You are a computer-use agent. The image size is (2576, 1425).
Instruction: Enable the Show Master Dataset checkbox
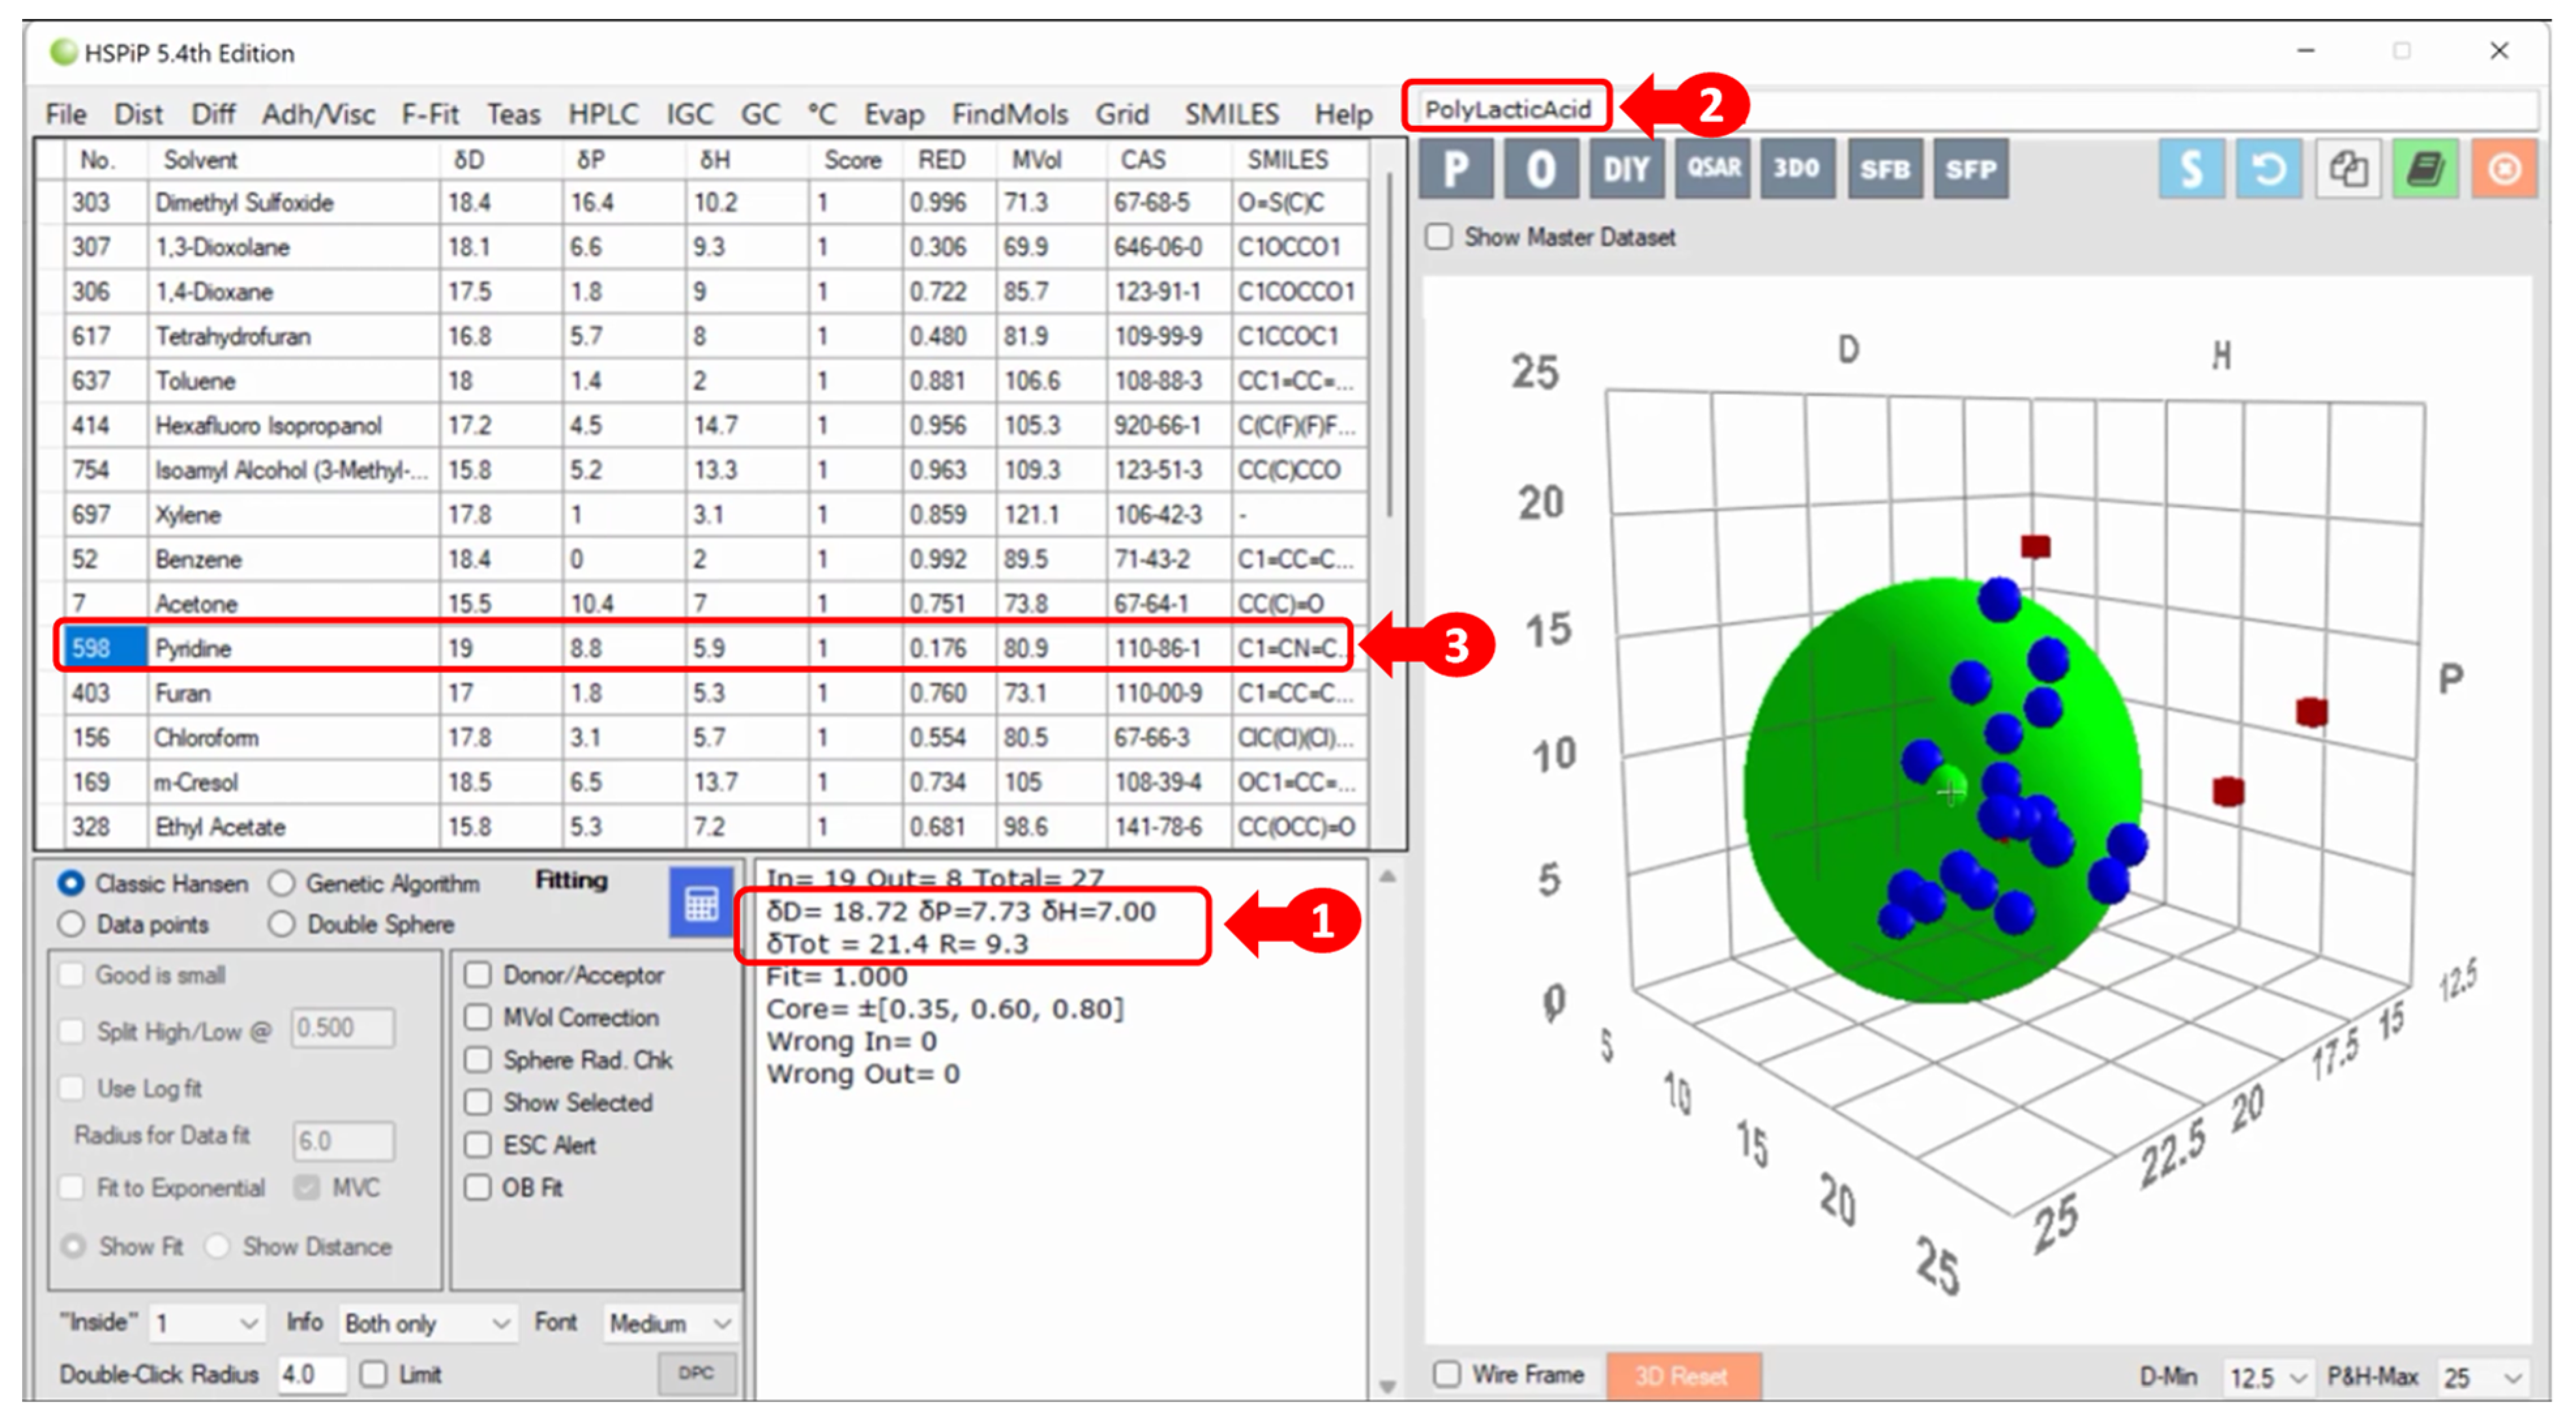coord(1439,237)
